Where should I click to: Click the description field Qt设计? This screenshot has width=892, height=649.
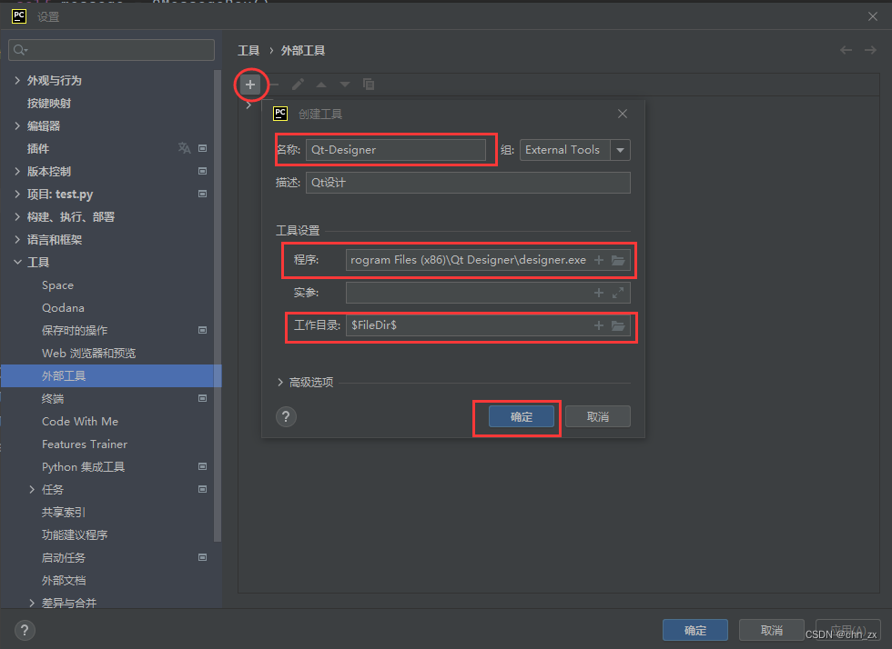pyautogui.click(x=468, y=183)
